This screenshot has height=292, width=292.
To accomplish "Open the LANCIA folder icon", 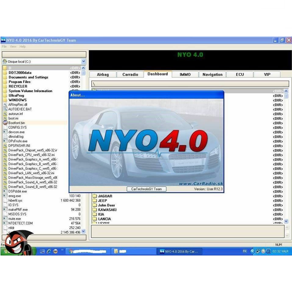I will (x=95, y=219).
